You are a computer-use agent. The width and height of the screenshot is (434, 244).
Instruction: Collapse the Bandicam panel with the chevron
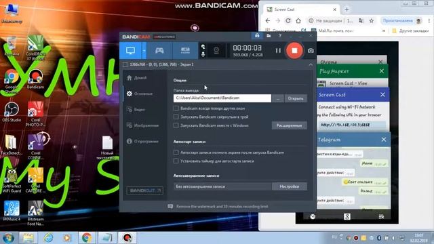[x=311, y=64]
